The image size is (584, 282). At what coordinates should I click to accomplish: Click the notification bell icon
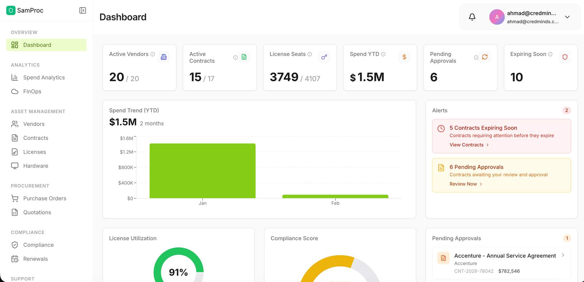click(x=472, y=17)
